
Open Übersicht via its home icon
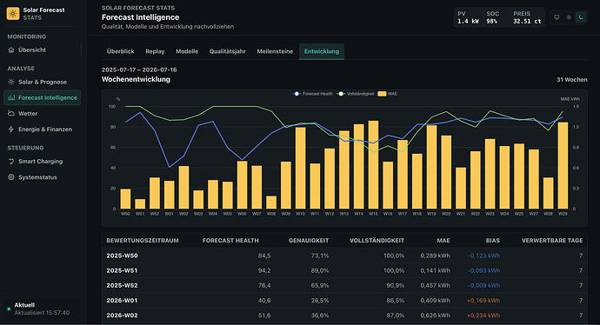(11, 50)
